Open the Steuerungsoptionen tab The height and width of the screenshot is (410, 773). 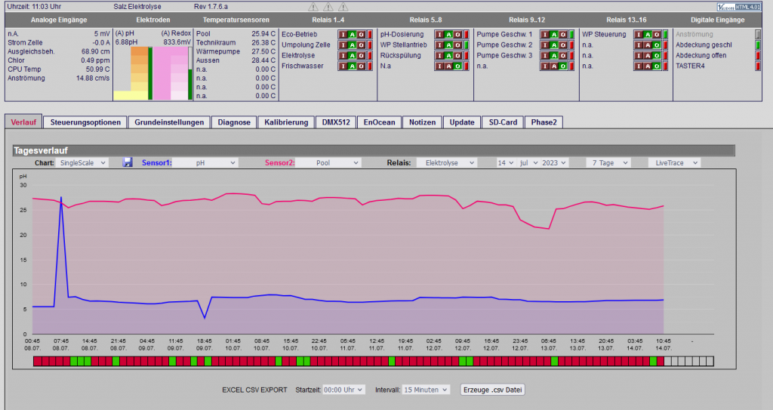(x=85, y=122)
